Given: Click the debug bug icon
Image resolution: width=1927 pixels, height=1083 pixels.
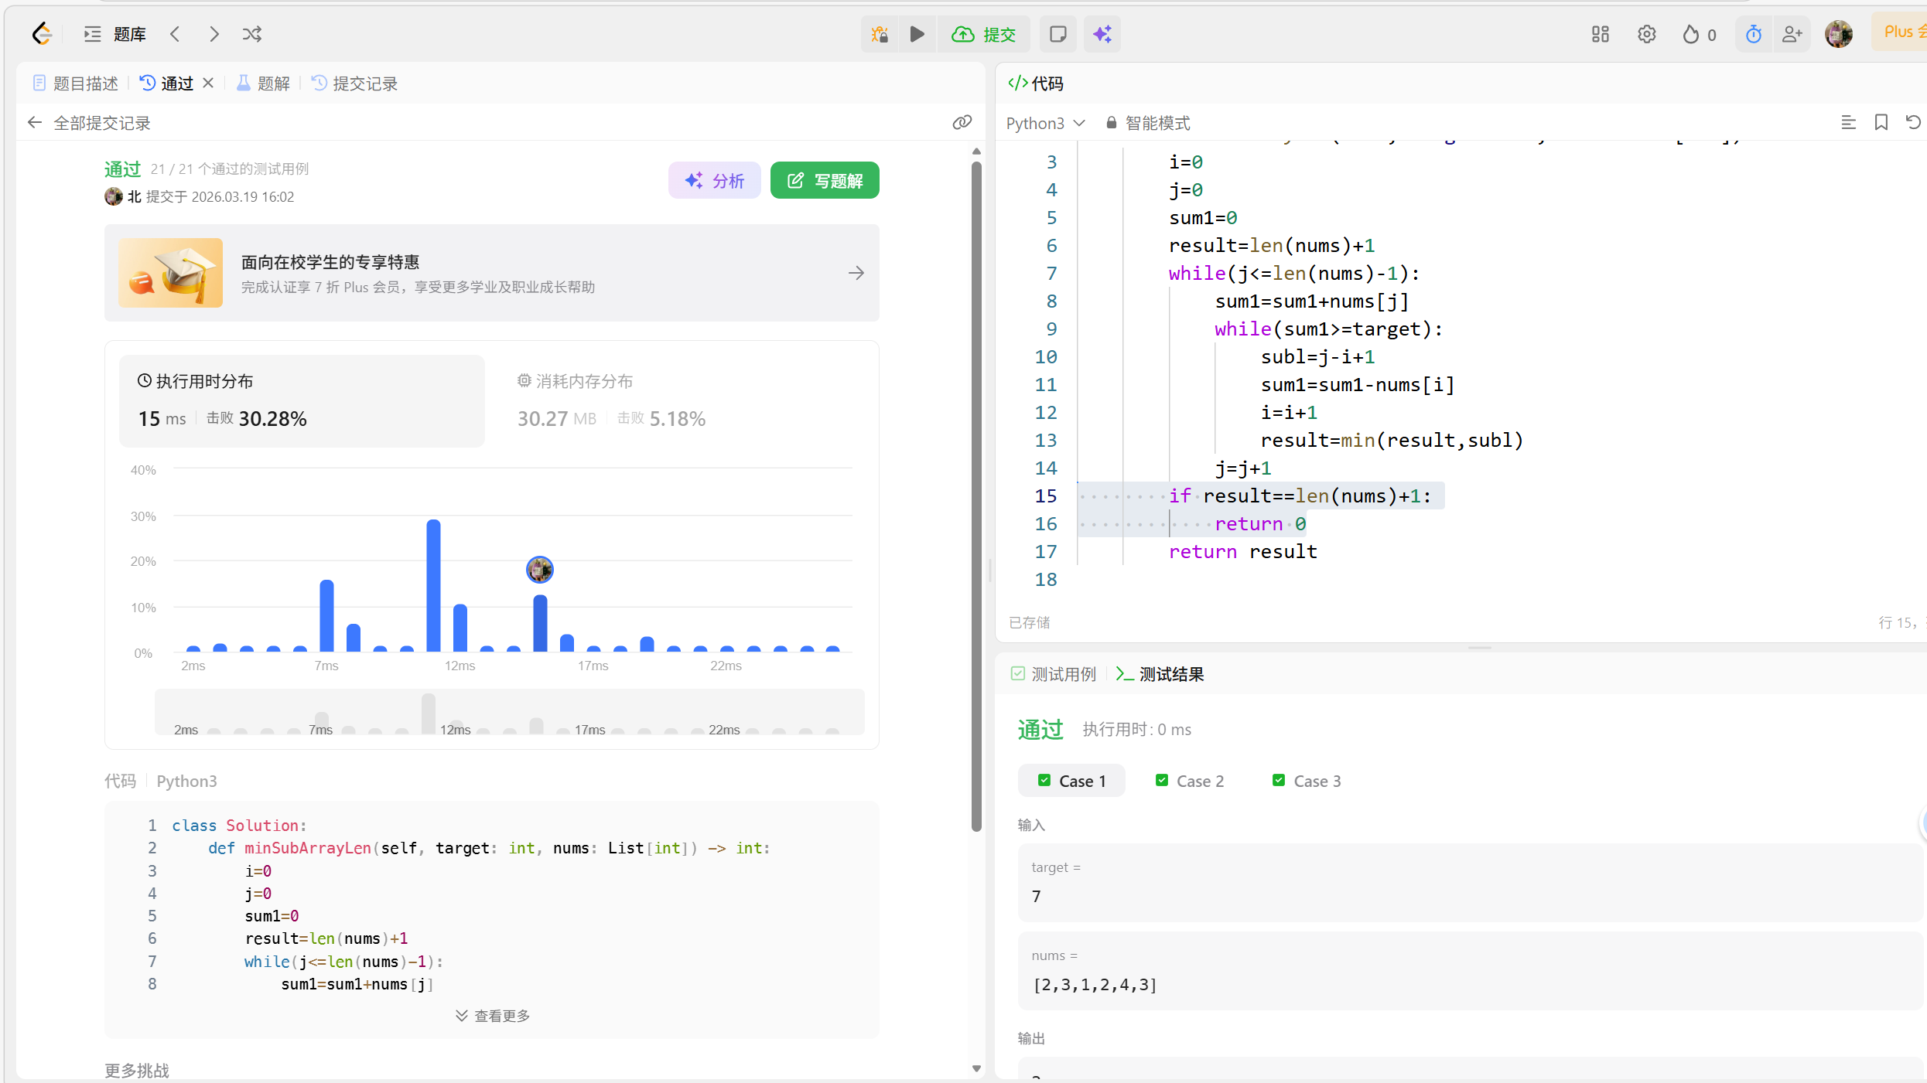Looking at the screenshot, I should pyautogui.click(x=880, y=34).
